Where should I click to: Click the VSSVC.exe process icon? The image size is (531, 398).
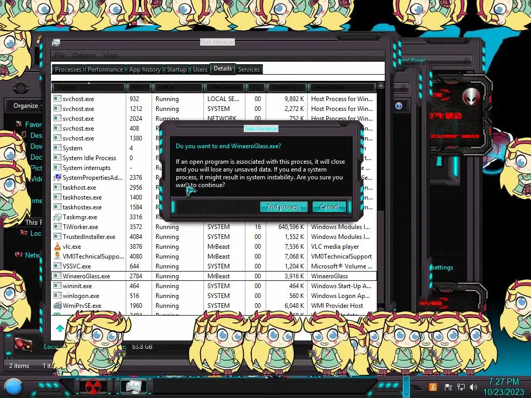pyautogui.click(x=58, y=266)
